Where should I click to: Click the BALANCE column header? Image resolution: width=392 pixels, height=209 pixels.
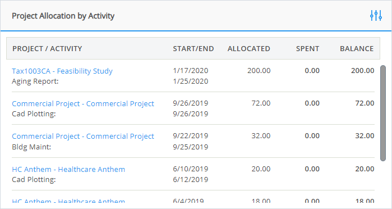[x=357, y=49]
